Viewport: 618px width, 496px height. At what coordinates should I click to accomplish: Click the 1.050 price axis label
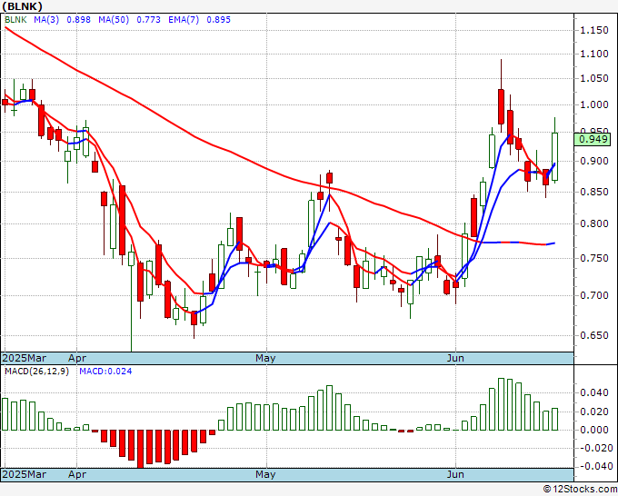click(x=594, y=78)
